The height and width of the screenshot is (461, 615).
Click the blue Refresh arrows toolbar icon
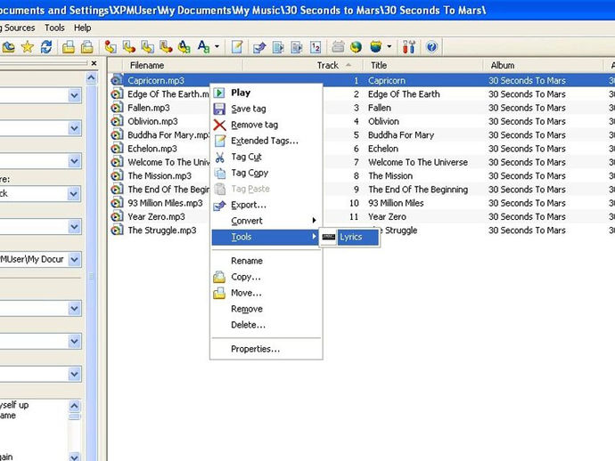point(46,47)
